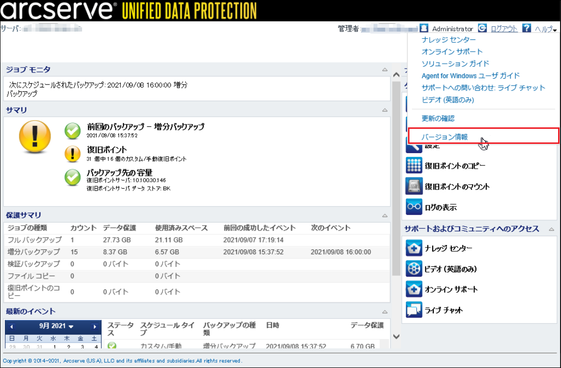The width and height of the screenshot is (561, 368).
Task: Click the ログアウト link
Action: click(504, 29)
